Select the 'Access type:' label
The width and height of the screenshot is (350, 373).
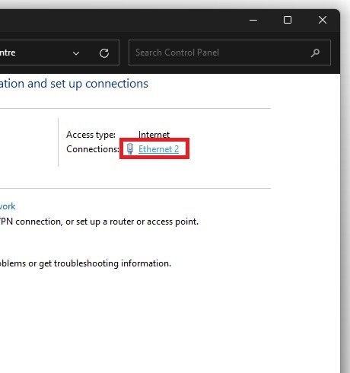pyautogui.click(x=91, y=135)
